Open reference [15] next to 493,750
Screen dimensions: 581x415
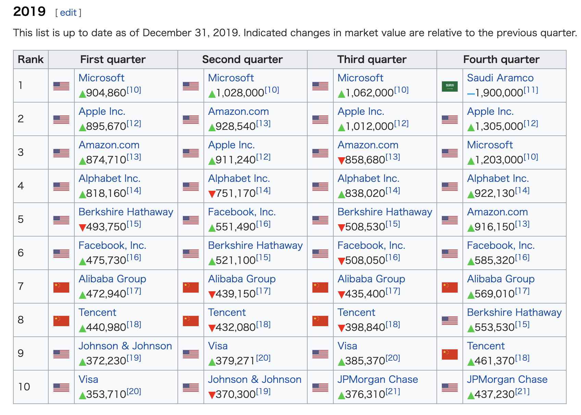pyautogui.click(x=134, y=224)
